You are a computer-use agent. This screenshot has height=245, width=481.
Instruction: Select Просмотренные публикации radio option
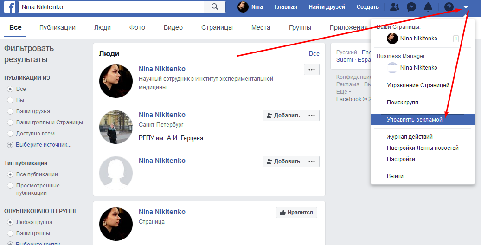(x=10, y=186)
